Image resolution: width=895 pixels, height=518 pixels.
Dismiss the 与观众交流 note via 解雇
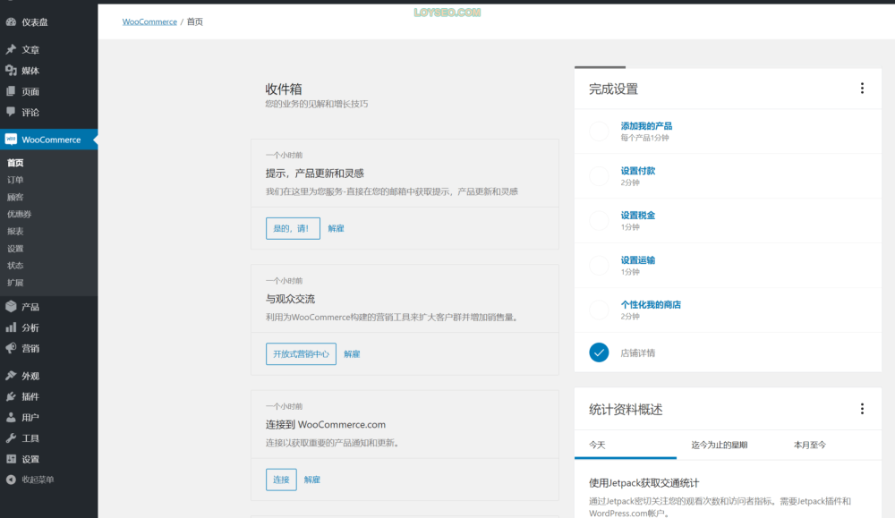coord(352,353)
